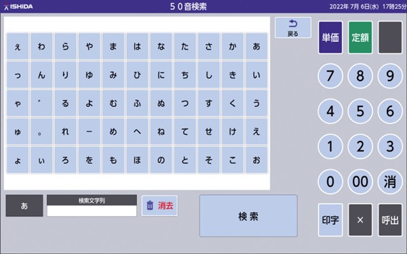Tap the ひ kana key
Image resolution: width=407 pixels, height=254 pixels.
tap(137, 75)
